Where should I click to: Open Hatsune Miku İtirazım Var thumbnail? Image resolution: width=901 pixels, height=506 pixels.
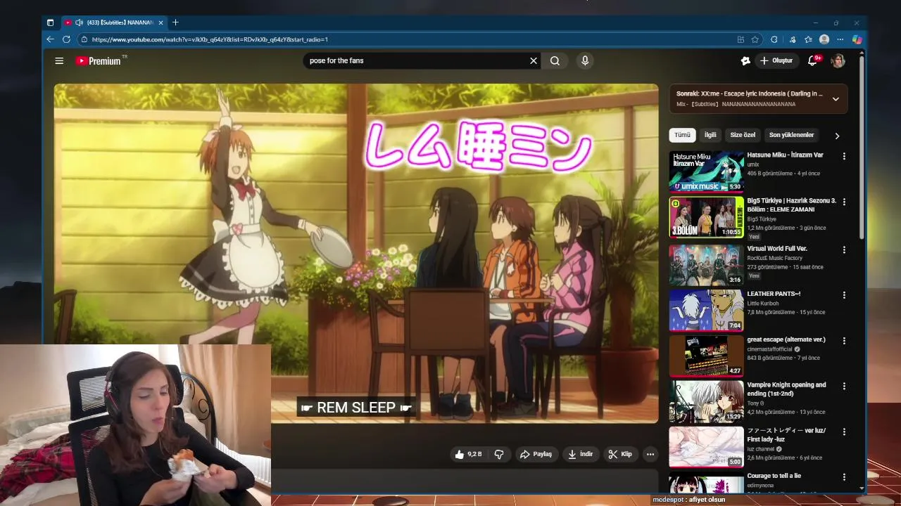706,171
